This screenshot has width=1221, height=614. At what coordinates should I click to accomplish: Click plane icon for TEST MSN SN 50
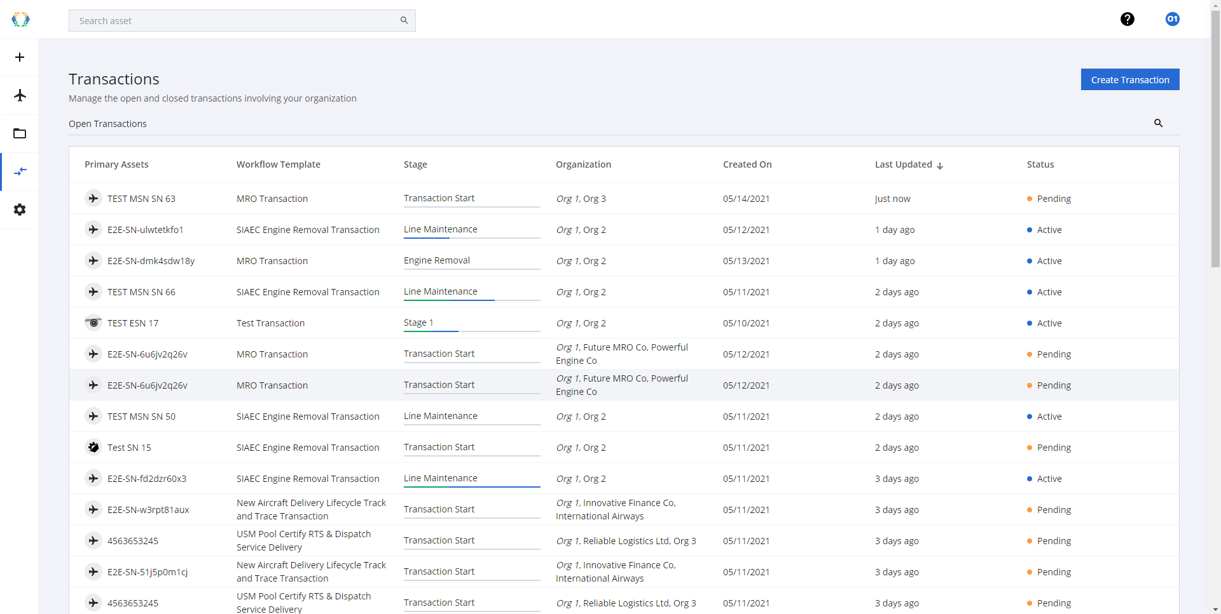(x=93, y=417)
